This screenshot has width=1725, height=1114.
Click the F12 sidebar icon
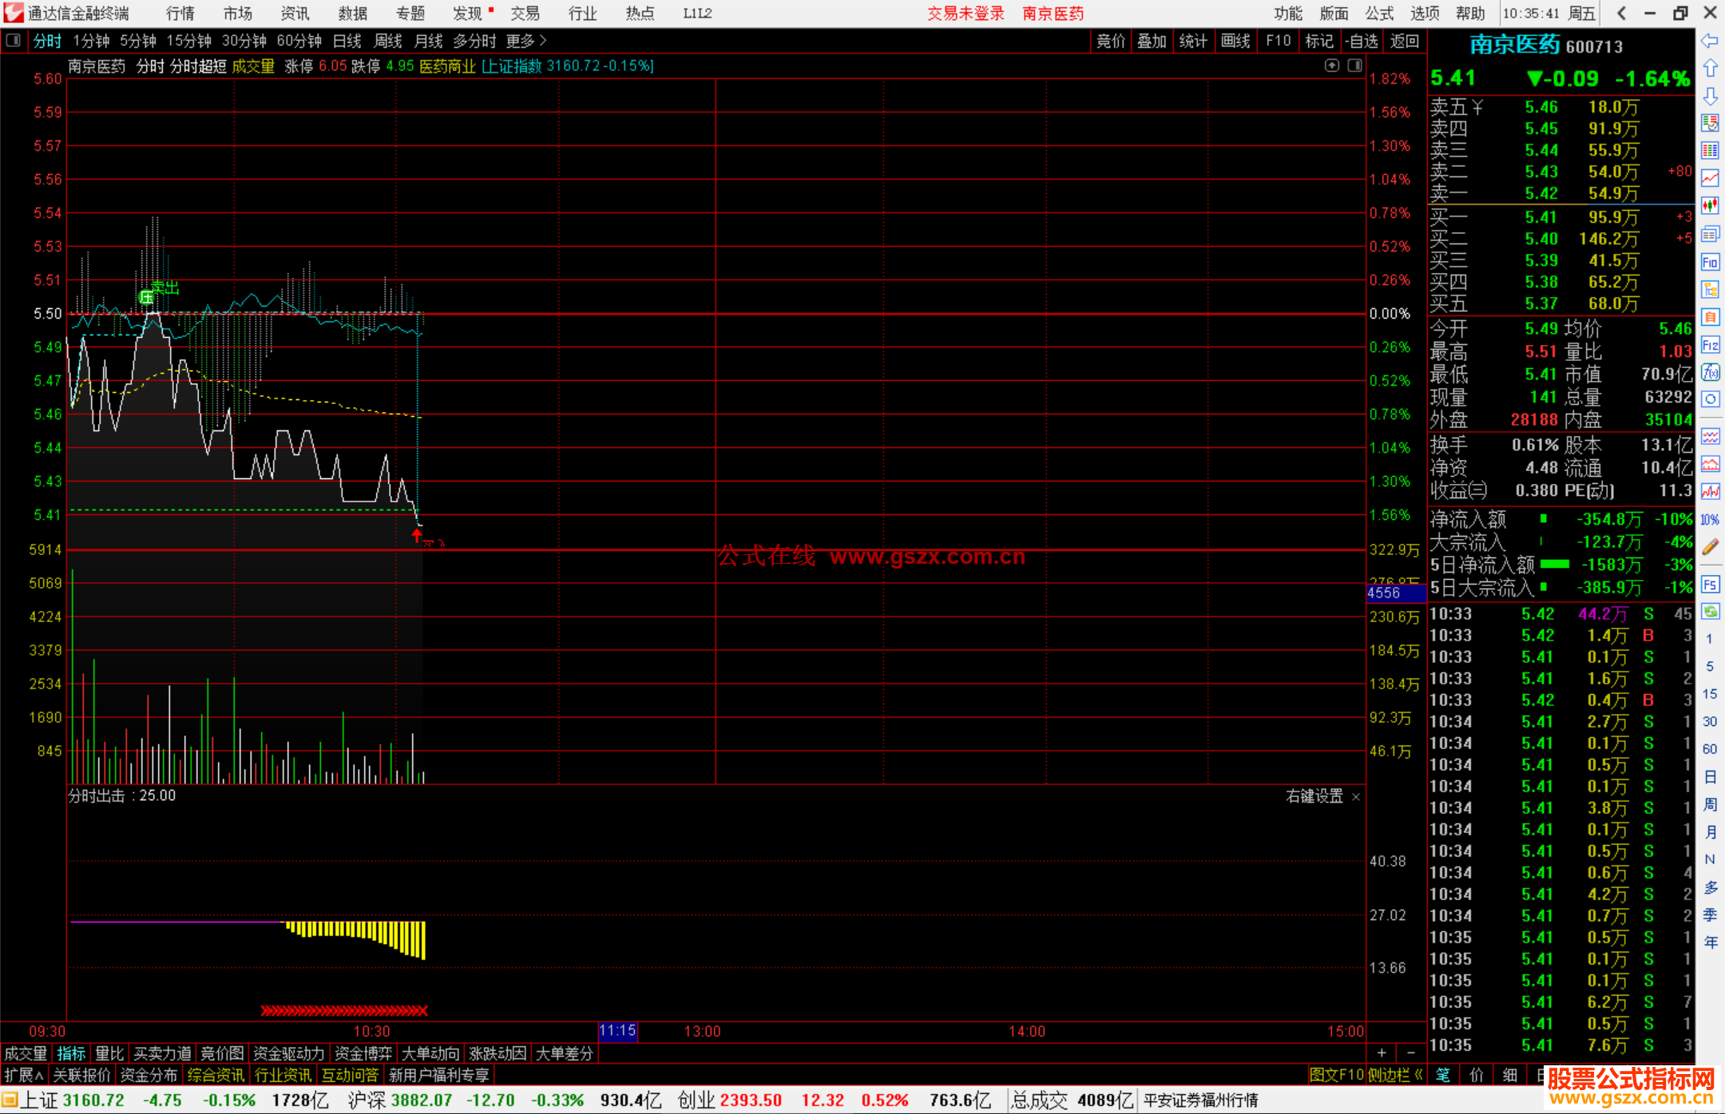(1710, 345)
